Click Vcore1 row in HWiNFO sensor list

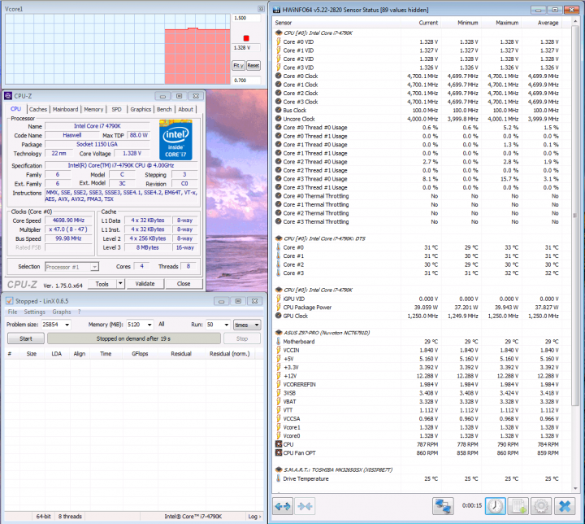coord(422,427)
